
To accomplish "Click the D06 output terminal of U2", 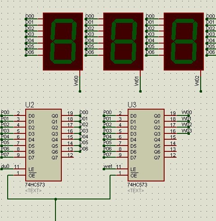I will point(80,151).
